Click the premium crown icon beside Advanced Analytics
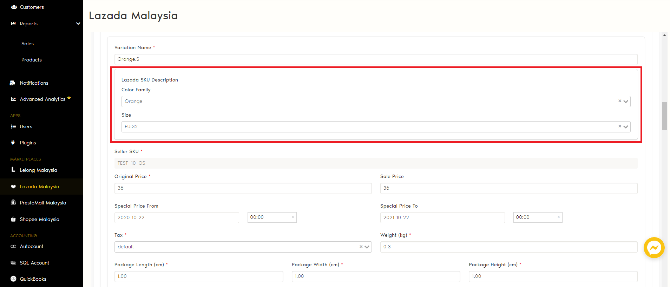 click(69, 98)
